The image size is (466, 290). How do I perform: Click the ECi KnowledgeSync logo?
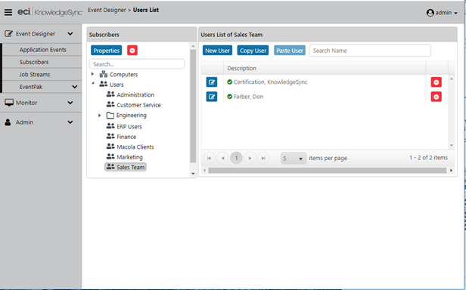(50, 12)
